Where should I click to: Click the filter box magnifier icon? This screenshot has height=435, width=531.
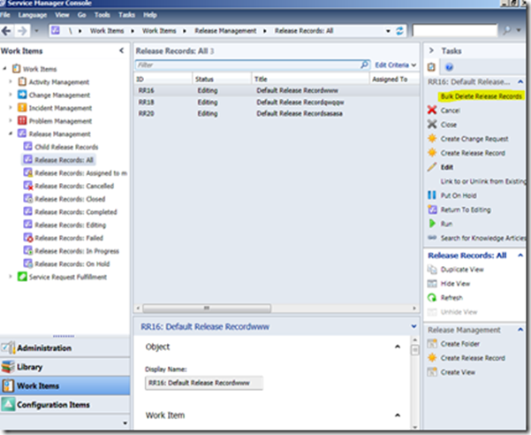tap(364, 65)
